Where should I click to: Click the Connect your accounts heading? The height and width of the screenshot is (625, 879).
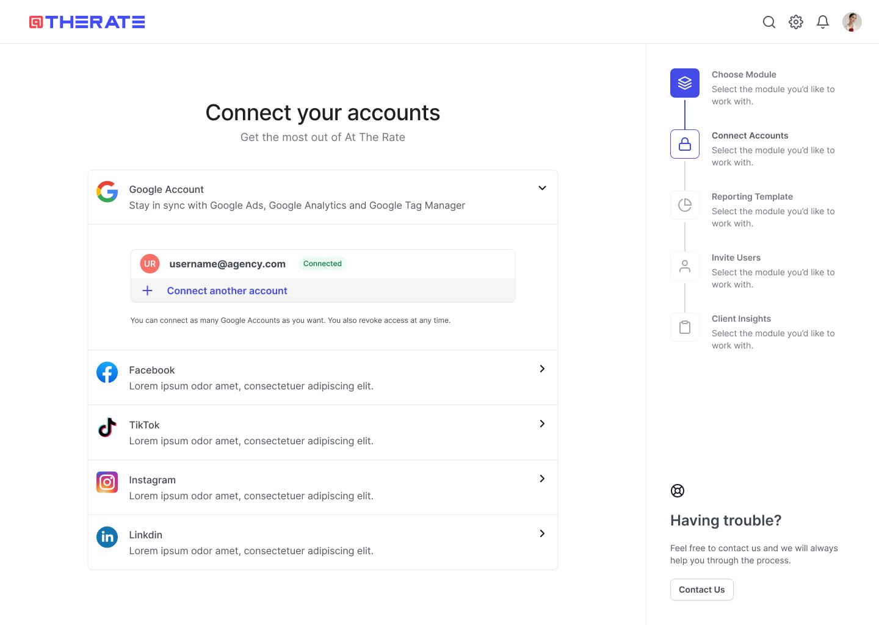[x=323, y=113]
